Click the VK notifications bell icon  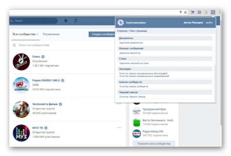[66, 21]
